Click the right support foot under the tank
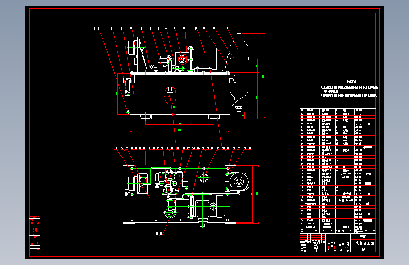This screenshot has width=409, height=265. 214,116
